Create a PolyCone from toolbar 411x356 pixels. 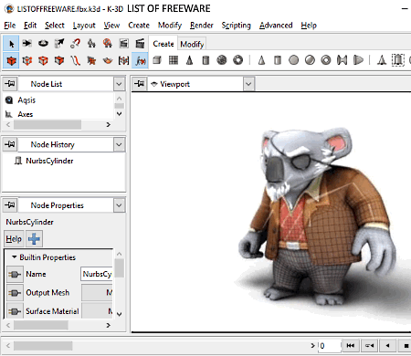point(189,60)
